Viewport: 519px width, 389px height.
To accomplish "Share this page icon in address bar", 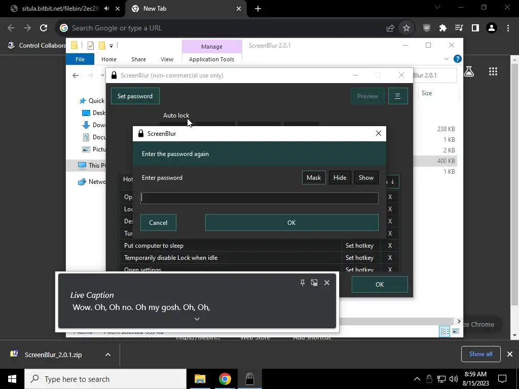I will [x=390, y=28].
